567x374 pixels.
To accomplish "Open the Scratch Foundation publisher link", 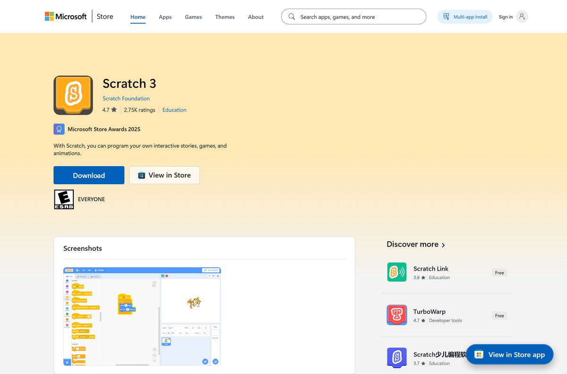I will (126, 99).
